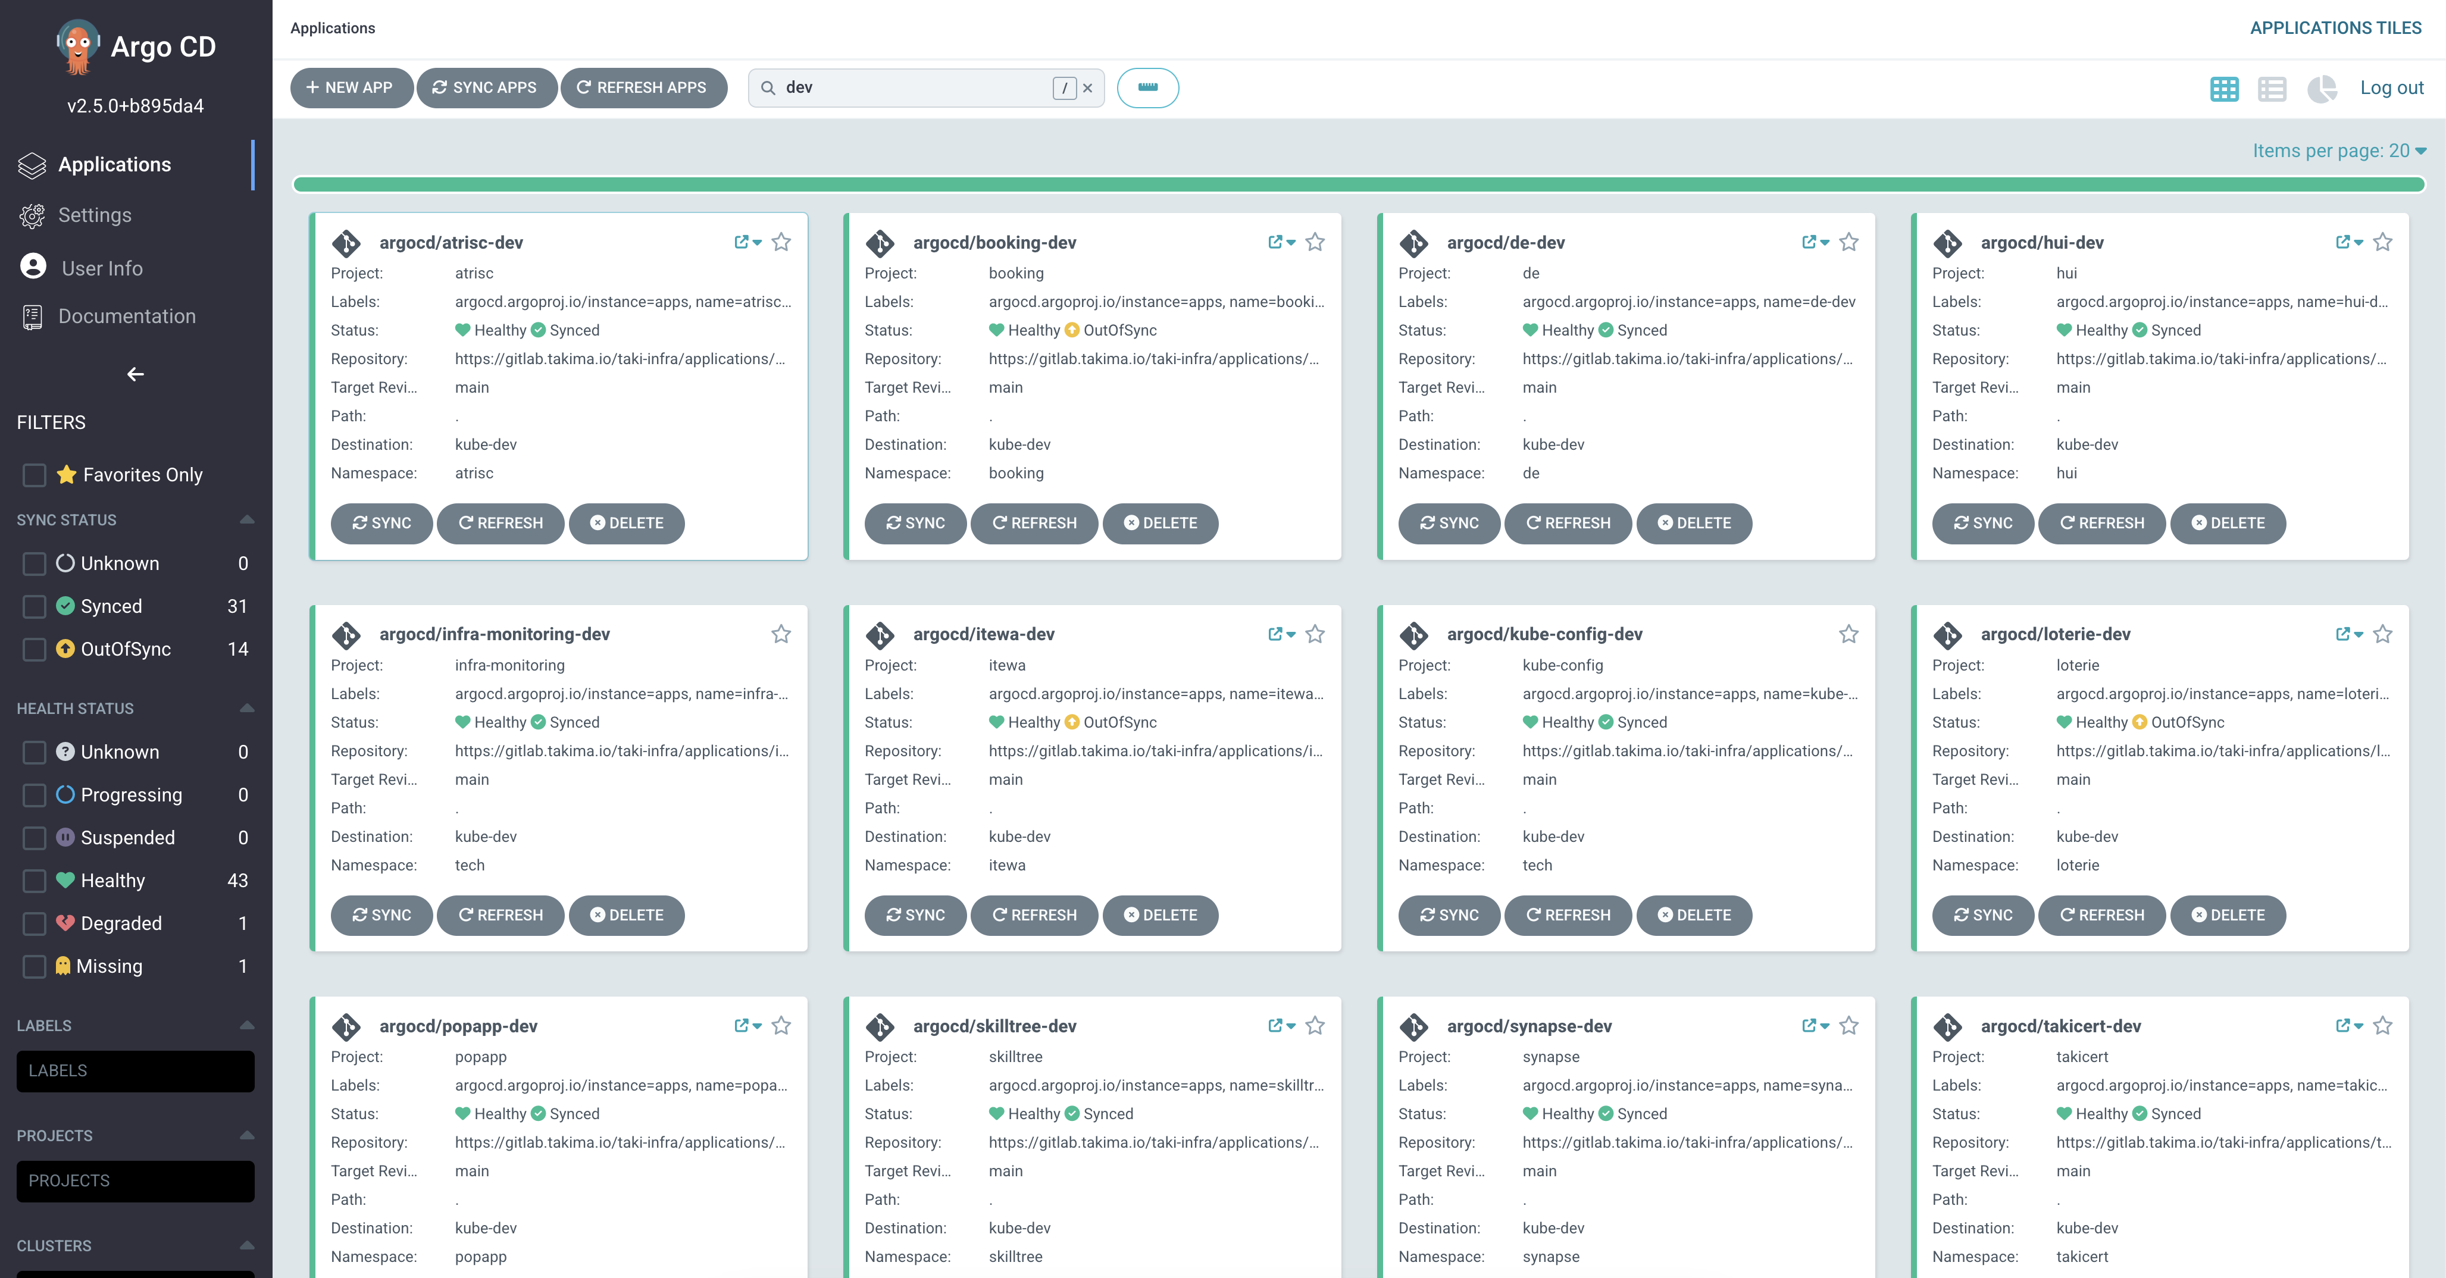The image size is (2446, 1278).
Task: Enable the Favorites Only checkbox
Action: 34,475
